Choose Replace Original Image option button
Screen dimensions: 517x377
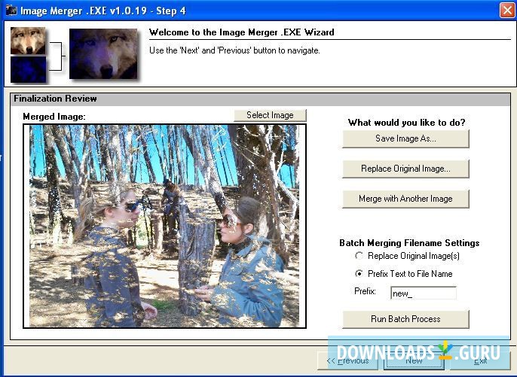pyautogui.click(x=405, y=169)
